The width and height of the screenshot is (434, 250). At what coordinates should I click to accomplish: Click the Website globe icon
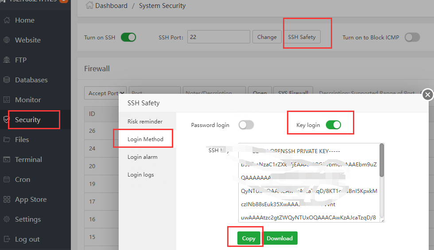7,40
